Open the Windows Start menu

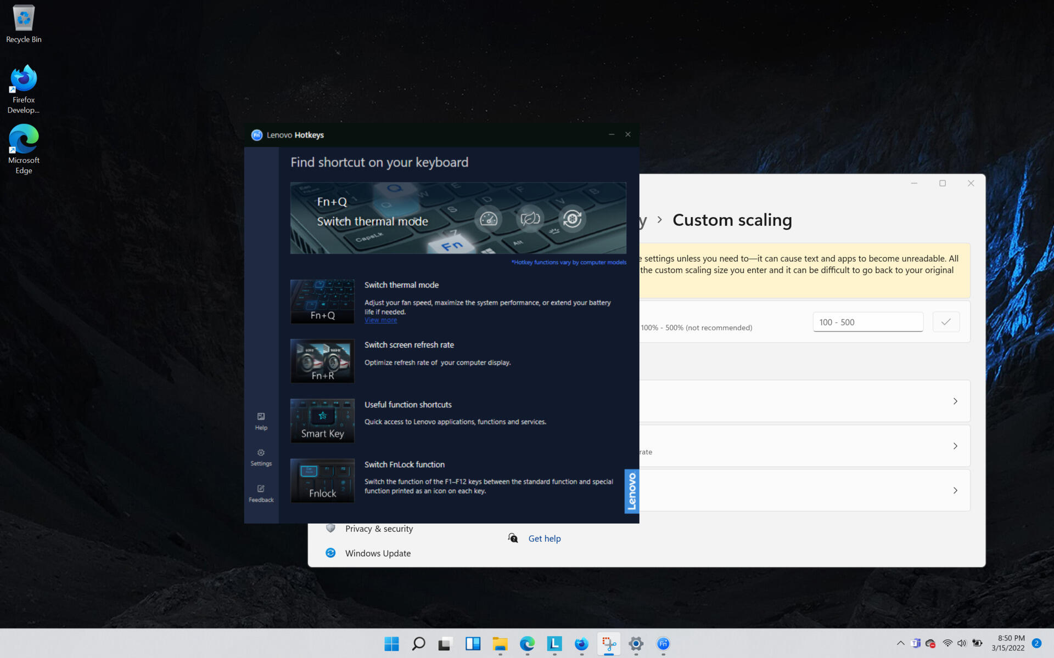pos(391,644)
